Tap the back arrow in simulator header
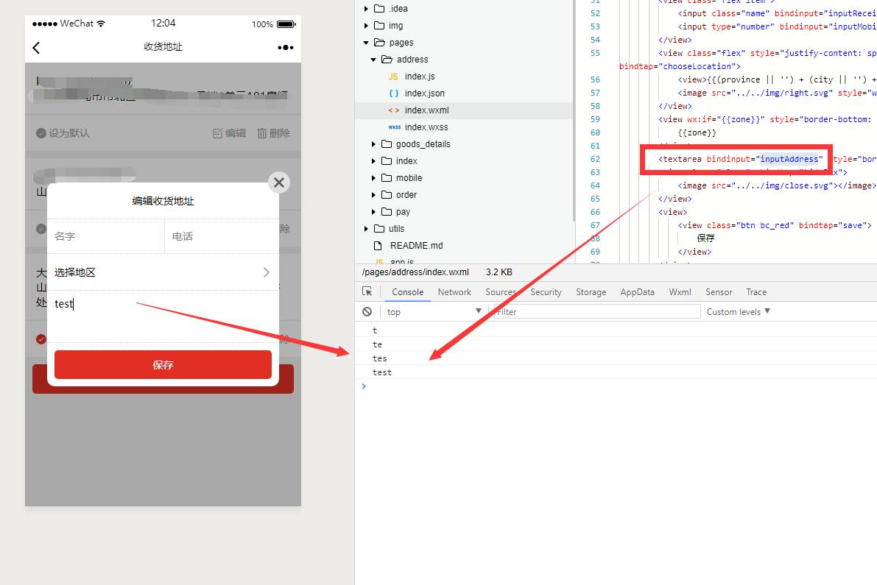The height and width of the screenshot is (585, 877). coord(36,48)
